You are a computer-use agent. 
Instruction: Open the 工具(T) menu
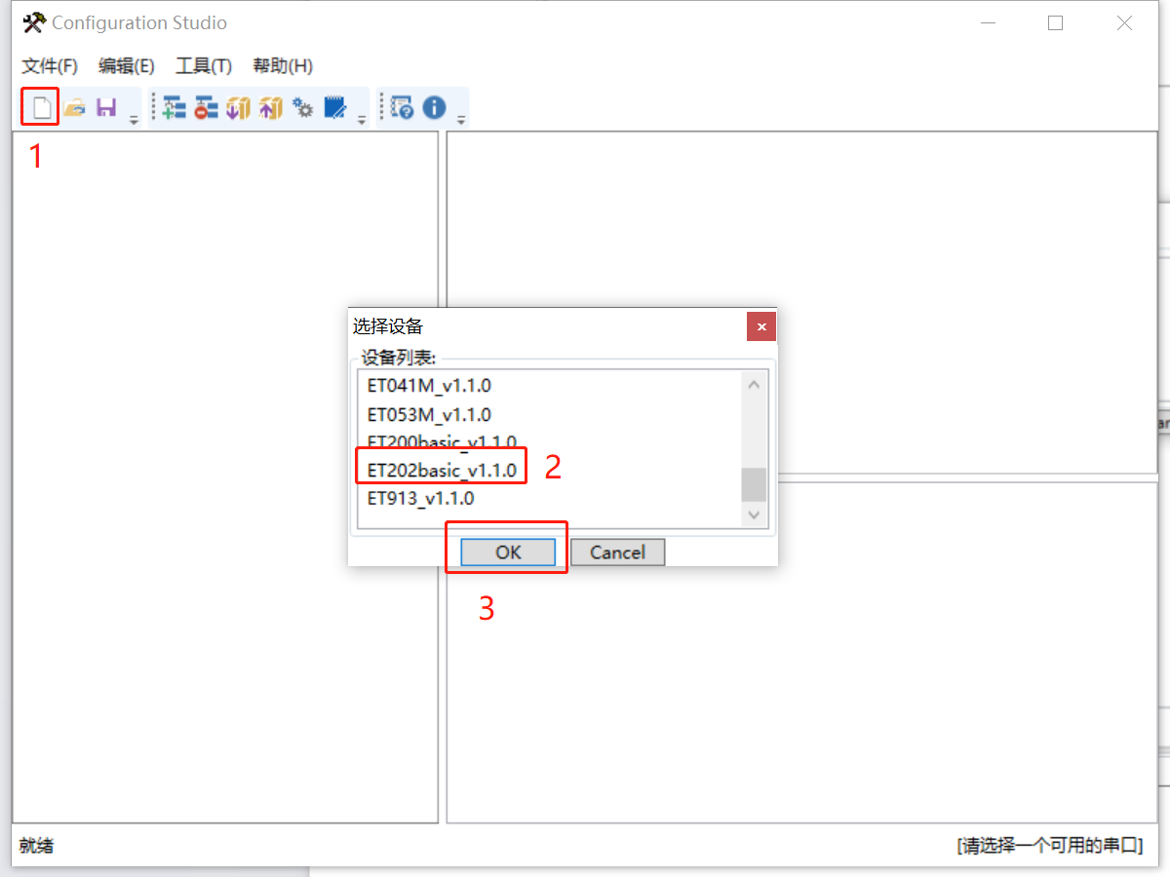coord(204,66)
